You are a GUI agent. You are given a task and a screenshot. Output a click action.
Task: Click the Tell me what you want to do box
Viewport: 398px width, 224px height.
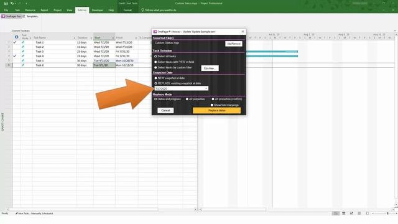point(160,10)
